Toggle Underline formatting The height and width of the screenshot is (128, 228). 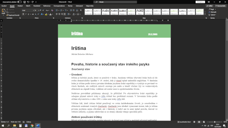click(28, 14)
